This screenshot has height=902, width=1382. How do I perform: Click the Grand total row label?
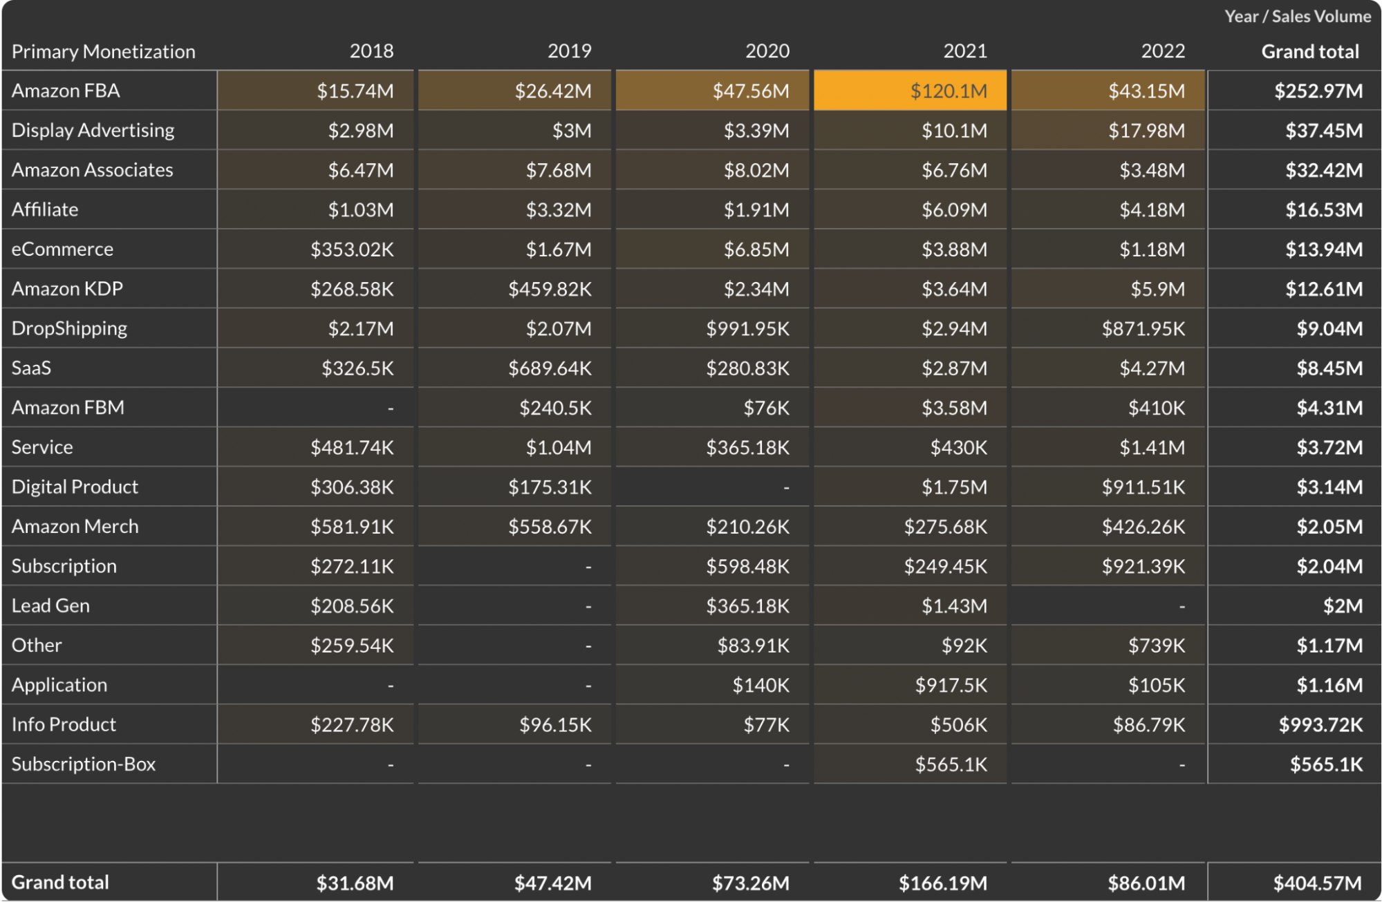point(60,883)
